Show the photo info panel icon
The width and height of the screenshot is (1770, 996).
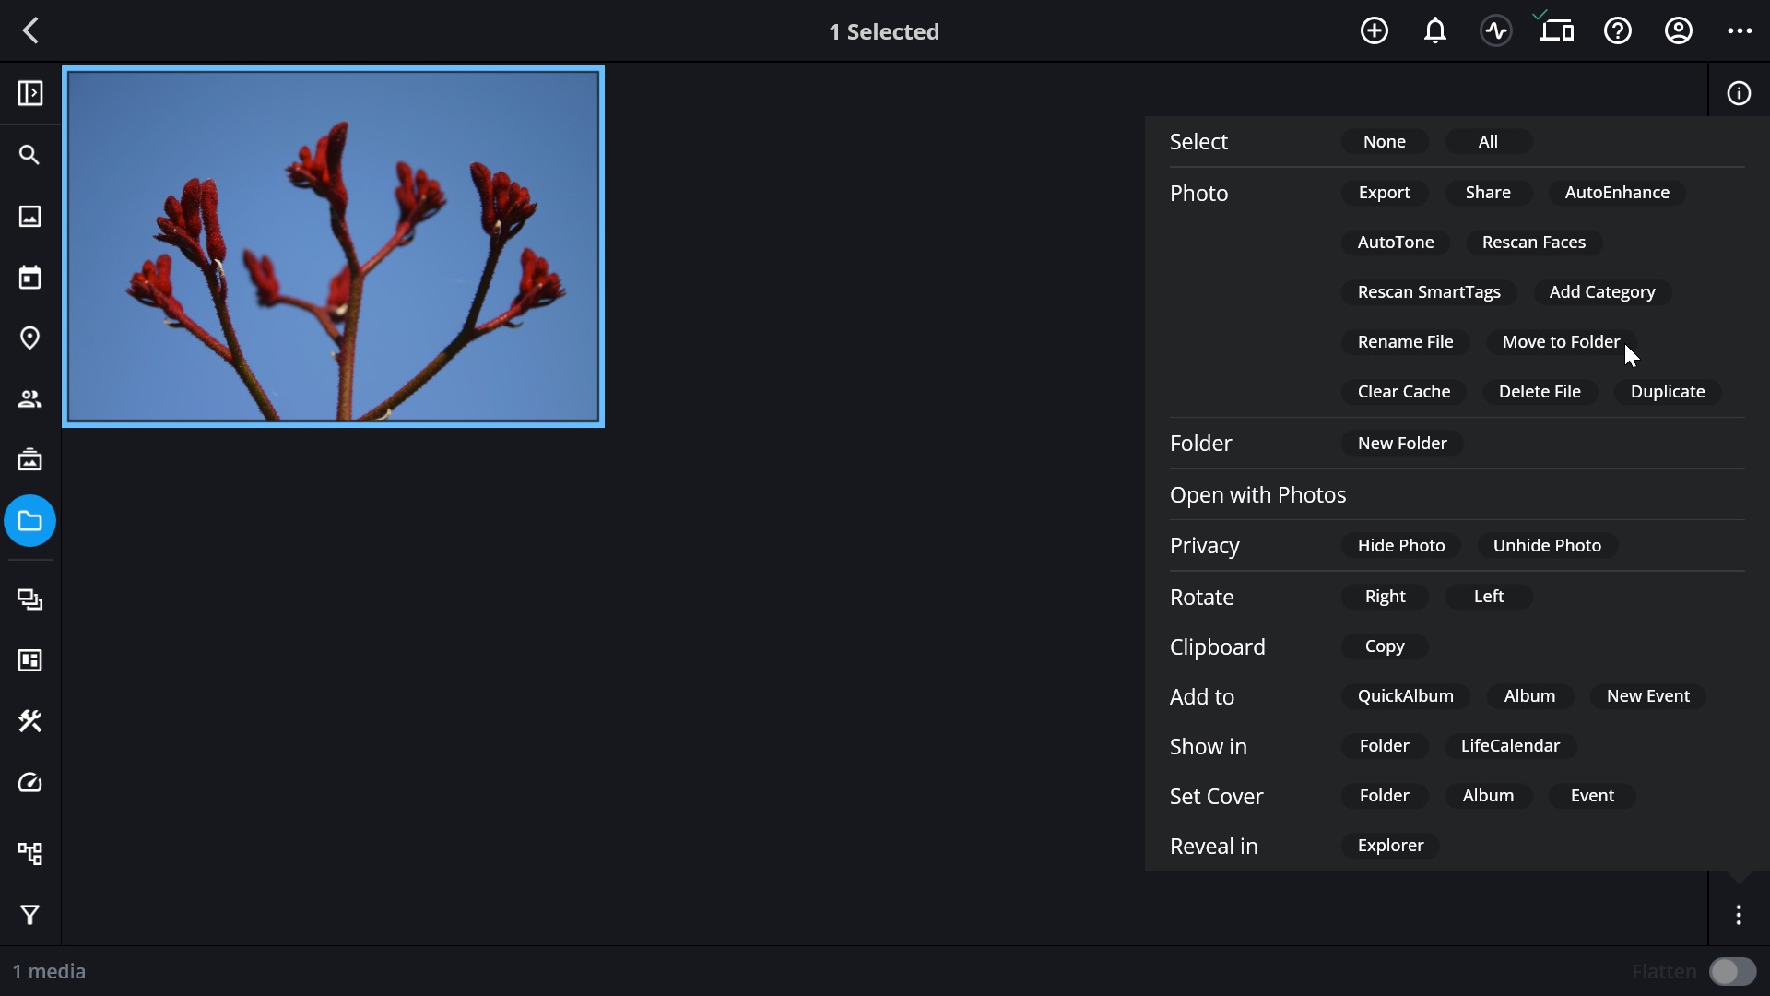(1739, 93)
